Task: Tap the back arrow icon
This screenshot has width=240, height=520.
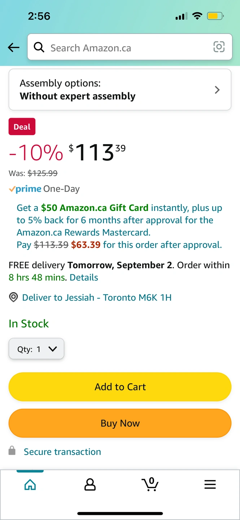Action: click(x=14, y=47)
